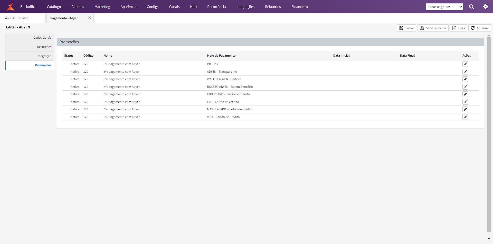This screenshot has width=493, height=244.
Task: Open the Marketing menu
Action: click(x=102, y=7)
